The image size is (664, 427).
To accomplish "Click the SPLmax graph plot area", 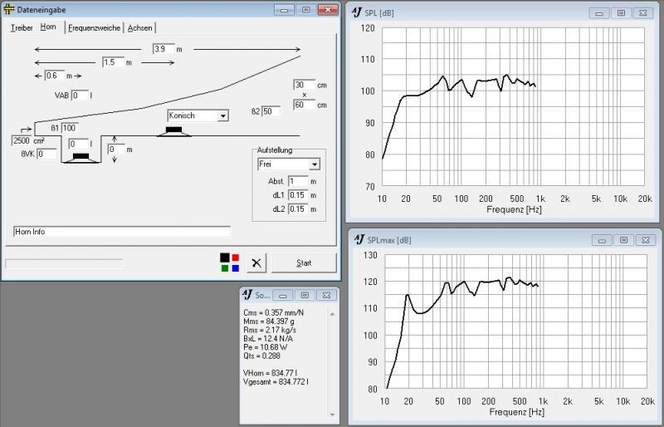I will 515,321.
